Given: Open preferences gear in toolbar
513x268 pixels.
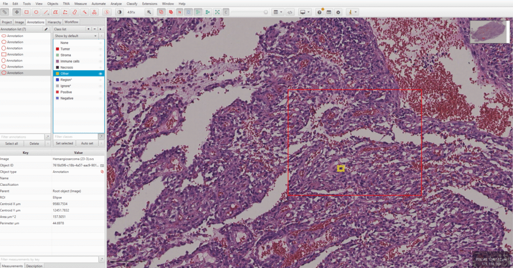Looking at the screenshot, I should [x=338, y=12].
